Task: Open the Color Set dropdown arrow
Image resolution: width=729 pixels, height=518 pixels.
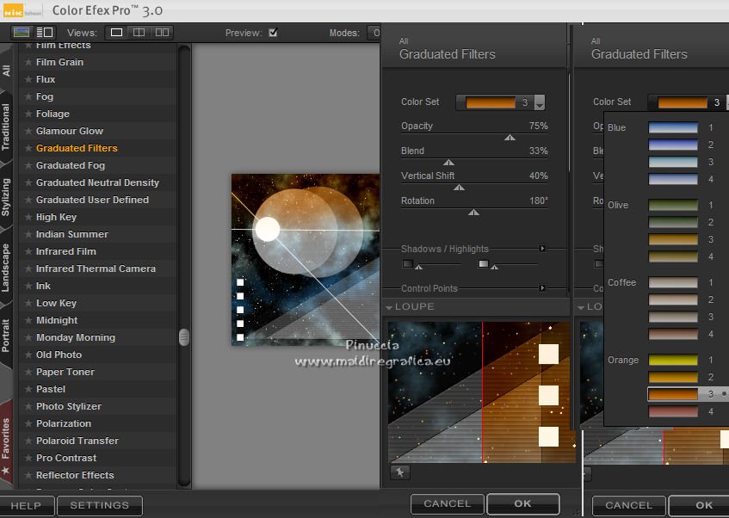Action: pyautogui.click(x=540, y=103)
